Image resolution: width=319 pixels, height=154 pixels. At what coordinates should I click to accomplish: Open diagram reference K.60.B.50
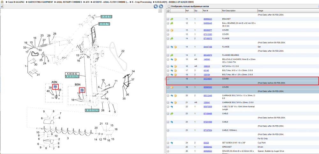[107, 17]
